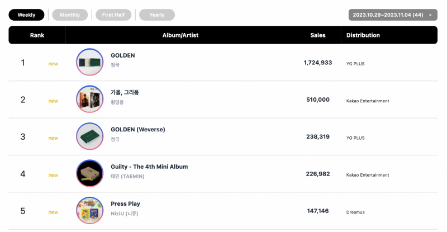Screen dimensions: 447x232
Task: Open the GOLDEN album title link
Action: 123,55
